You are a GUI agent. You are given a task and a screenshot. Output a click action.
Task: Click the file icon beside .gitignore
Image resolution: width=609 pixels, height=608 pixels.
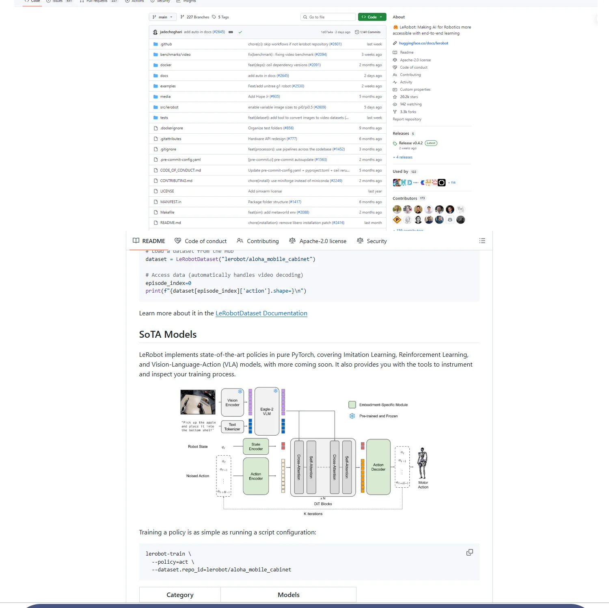coord(155,149)
